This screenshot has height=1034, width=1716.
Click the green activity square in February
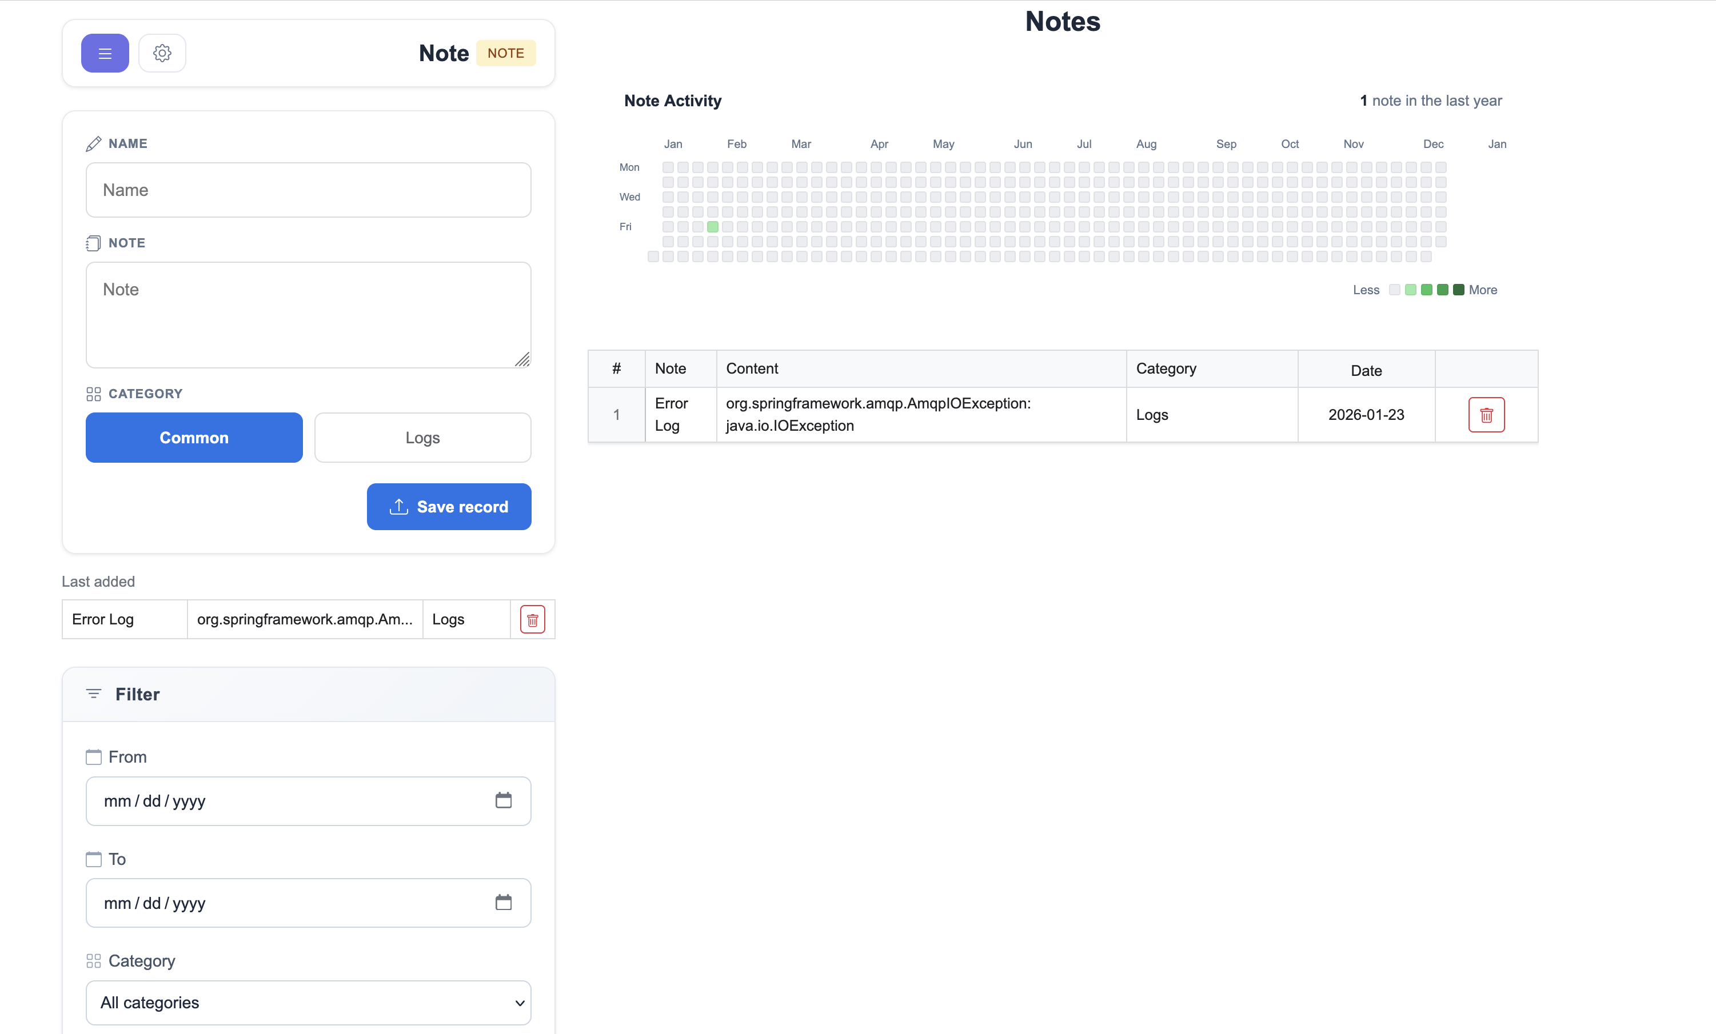[712, 227]
